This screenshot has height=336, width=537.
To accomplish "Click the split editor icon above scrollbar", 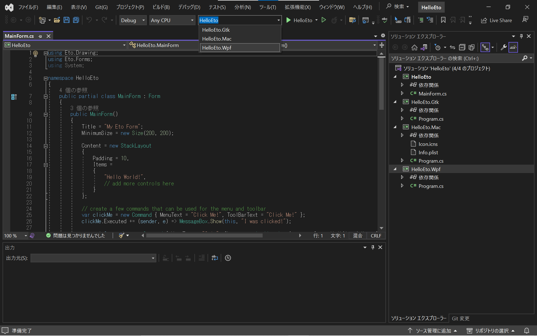I will (x=381, y=45).
